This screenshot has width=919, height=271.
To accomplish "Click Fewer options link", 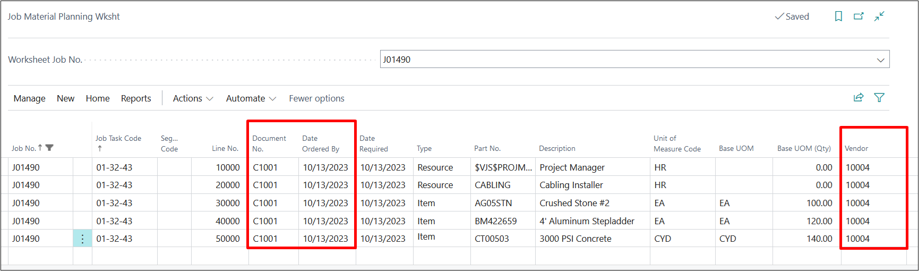I will tap(316, 98).
